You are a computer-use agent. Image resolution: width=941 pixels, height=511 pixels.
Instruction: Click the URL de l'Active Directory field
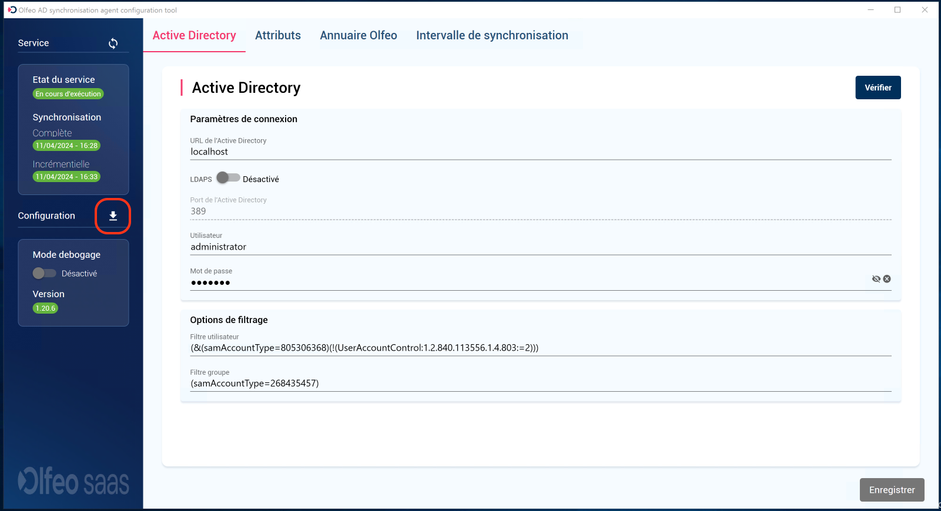(x=540, y=152)
